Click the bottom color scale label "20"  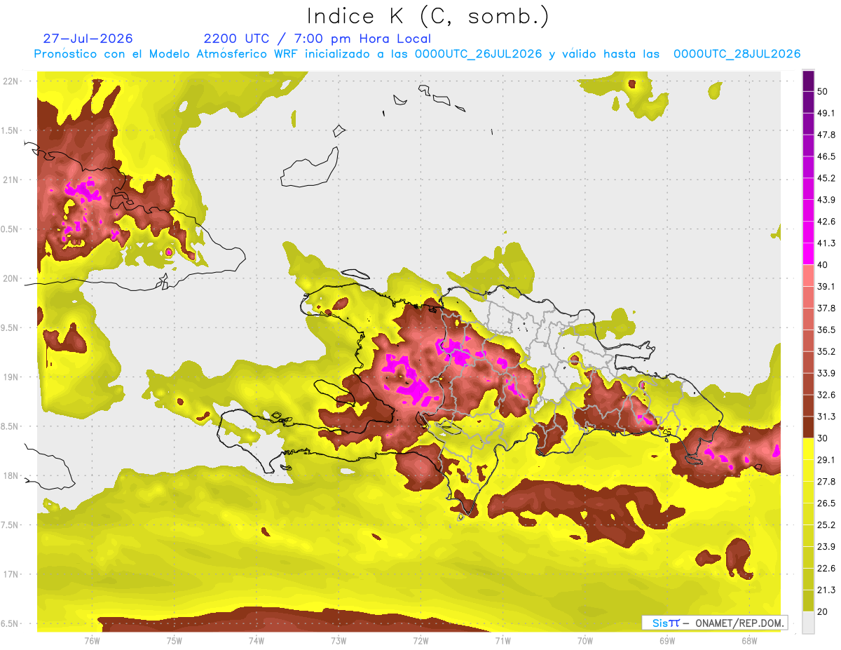point(823,611)
